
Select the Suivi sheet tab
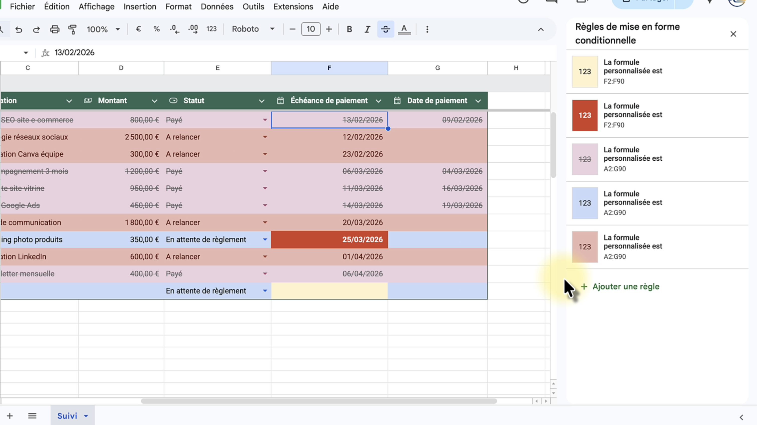click(67, 415)
